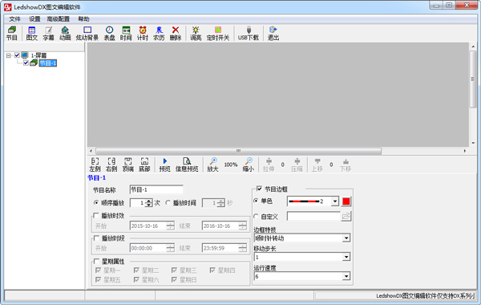
Task: Add a 动画 (animation) area
Action: coord(65,33)
